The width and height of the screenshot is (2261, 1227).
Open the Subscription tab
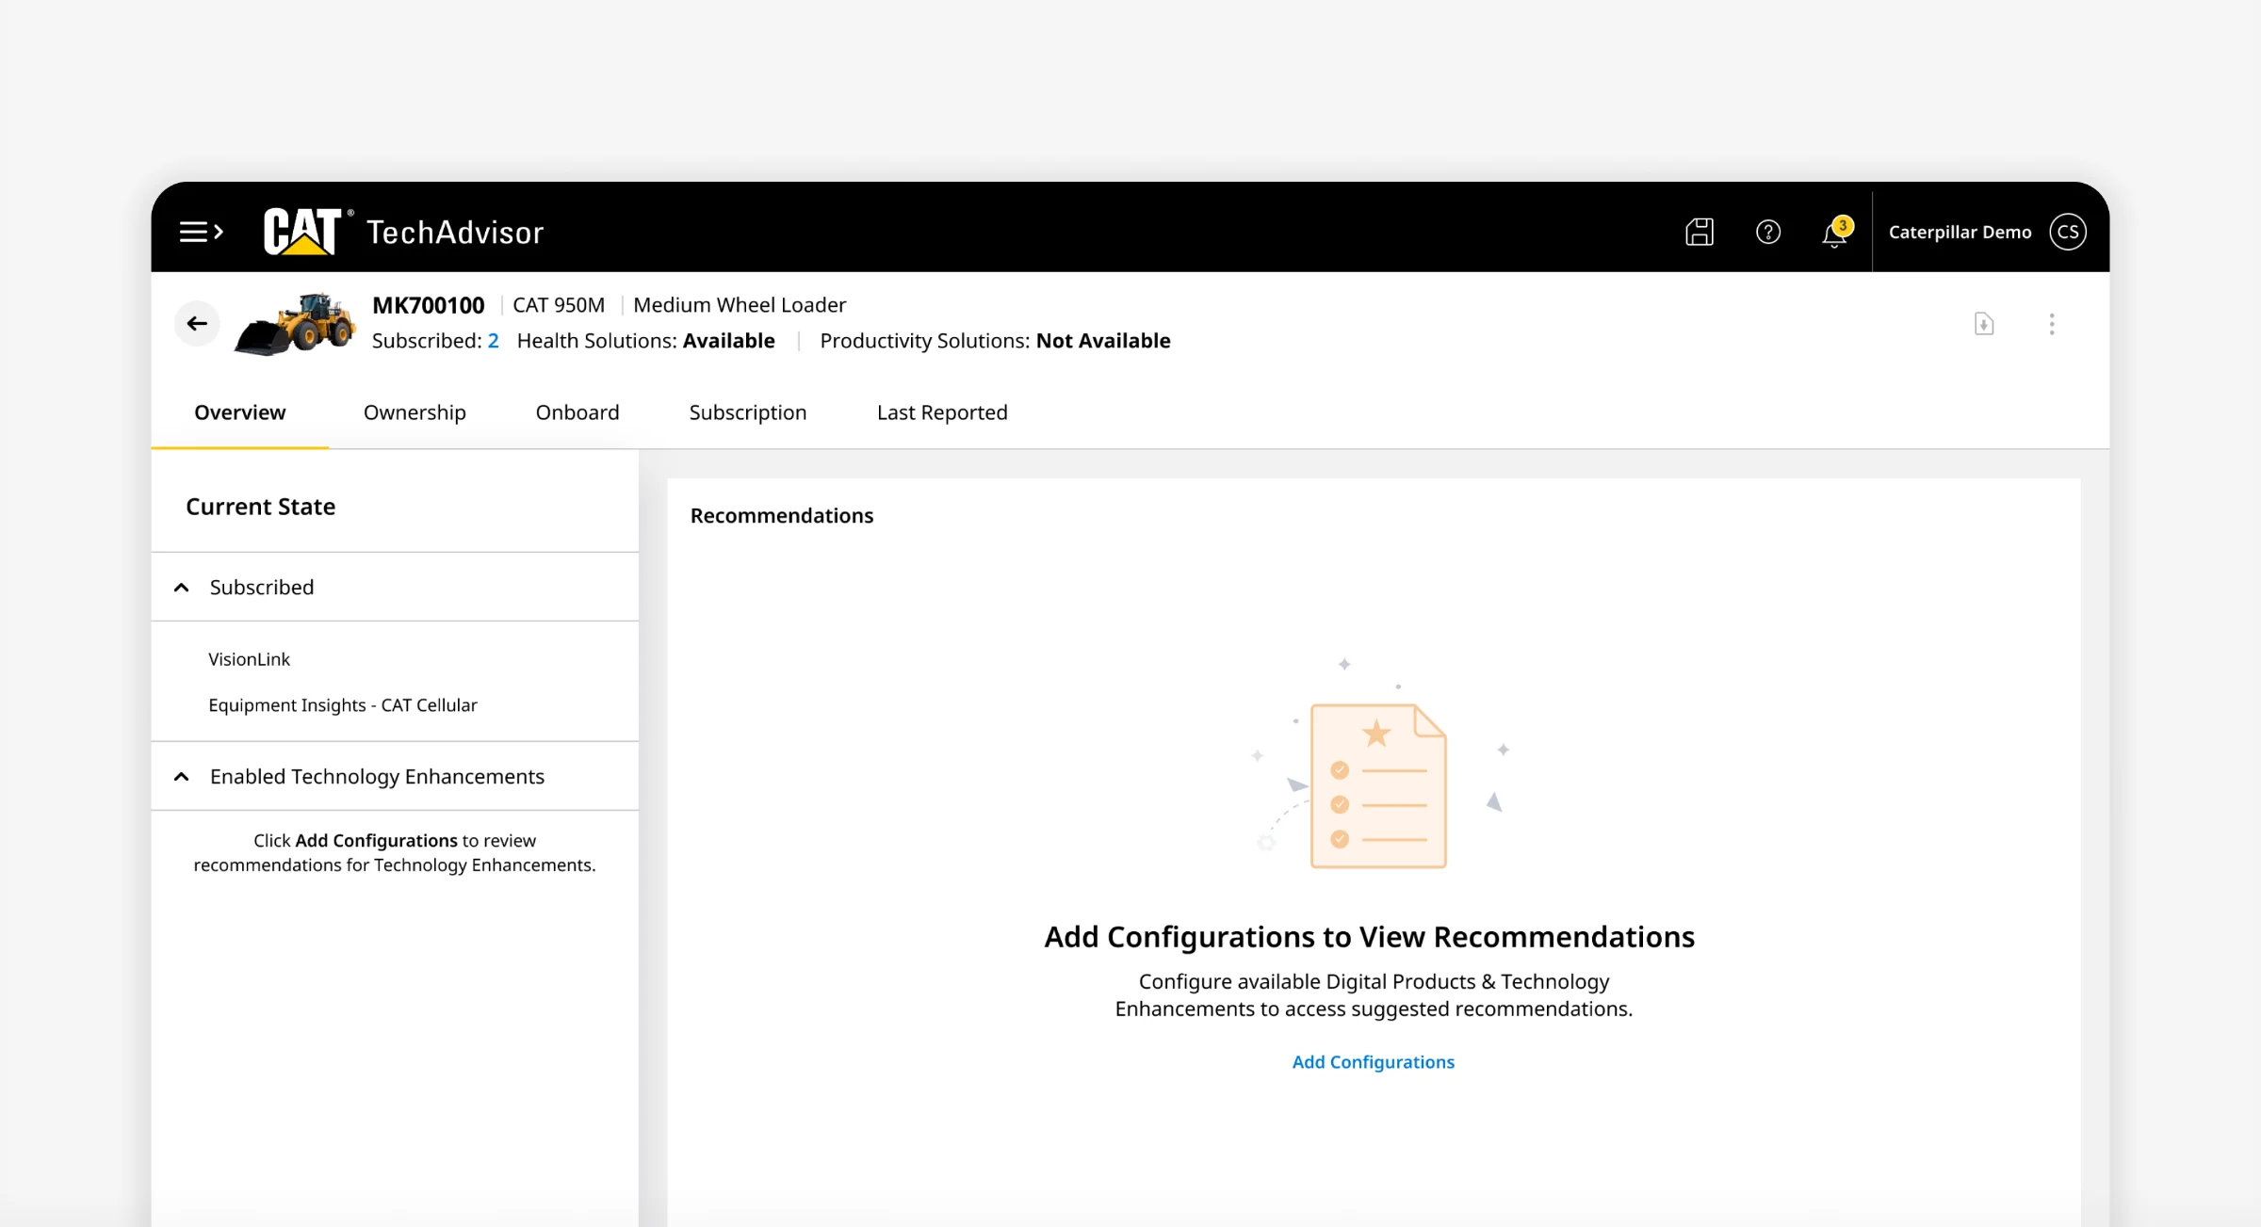pos(748,412)
